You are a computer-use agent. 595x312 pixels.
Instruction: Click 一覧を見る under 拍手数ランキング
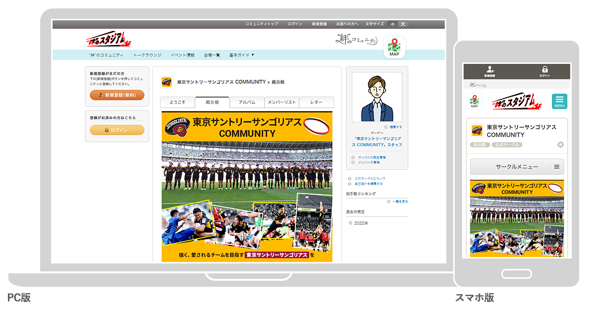coord(400,202)
